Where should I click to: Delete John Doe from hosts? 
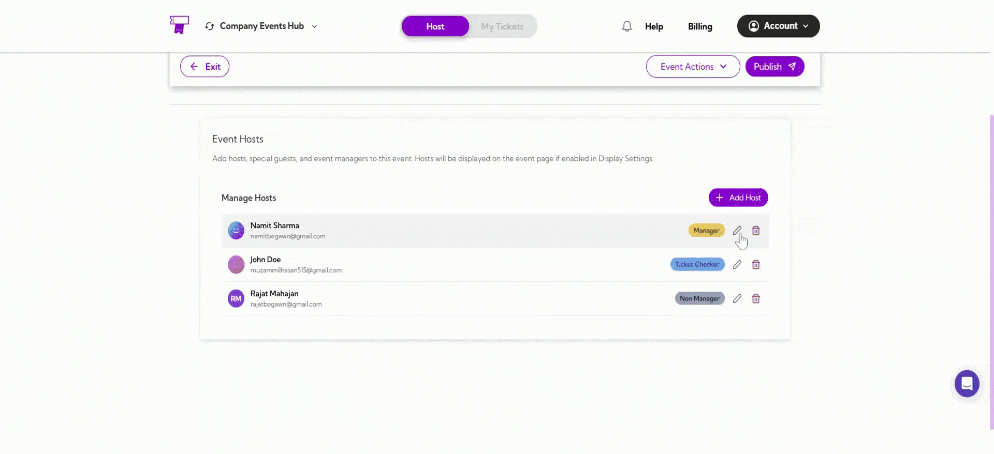[x=756, y=265]
